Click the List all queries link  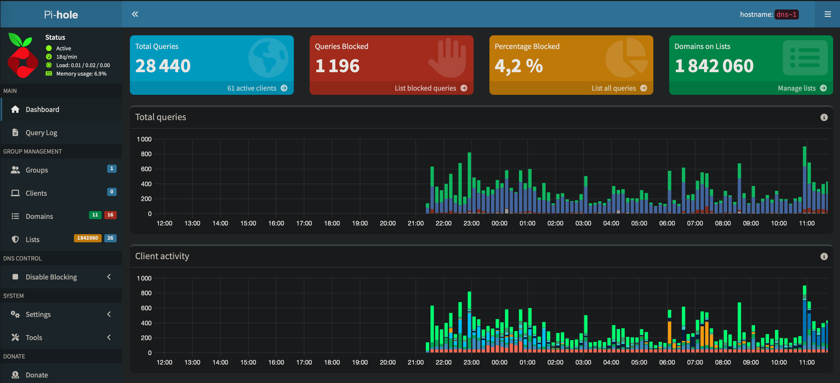(x=614, y=88)
